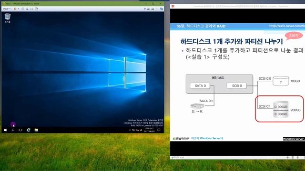Image resolution: width=305 pixels, height=171 pixels.
Task: Click the VMware printer device icon
Action: [152, 9]
